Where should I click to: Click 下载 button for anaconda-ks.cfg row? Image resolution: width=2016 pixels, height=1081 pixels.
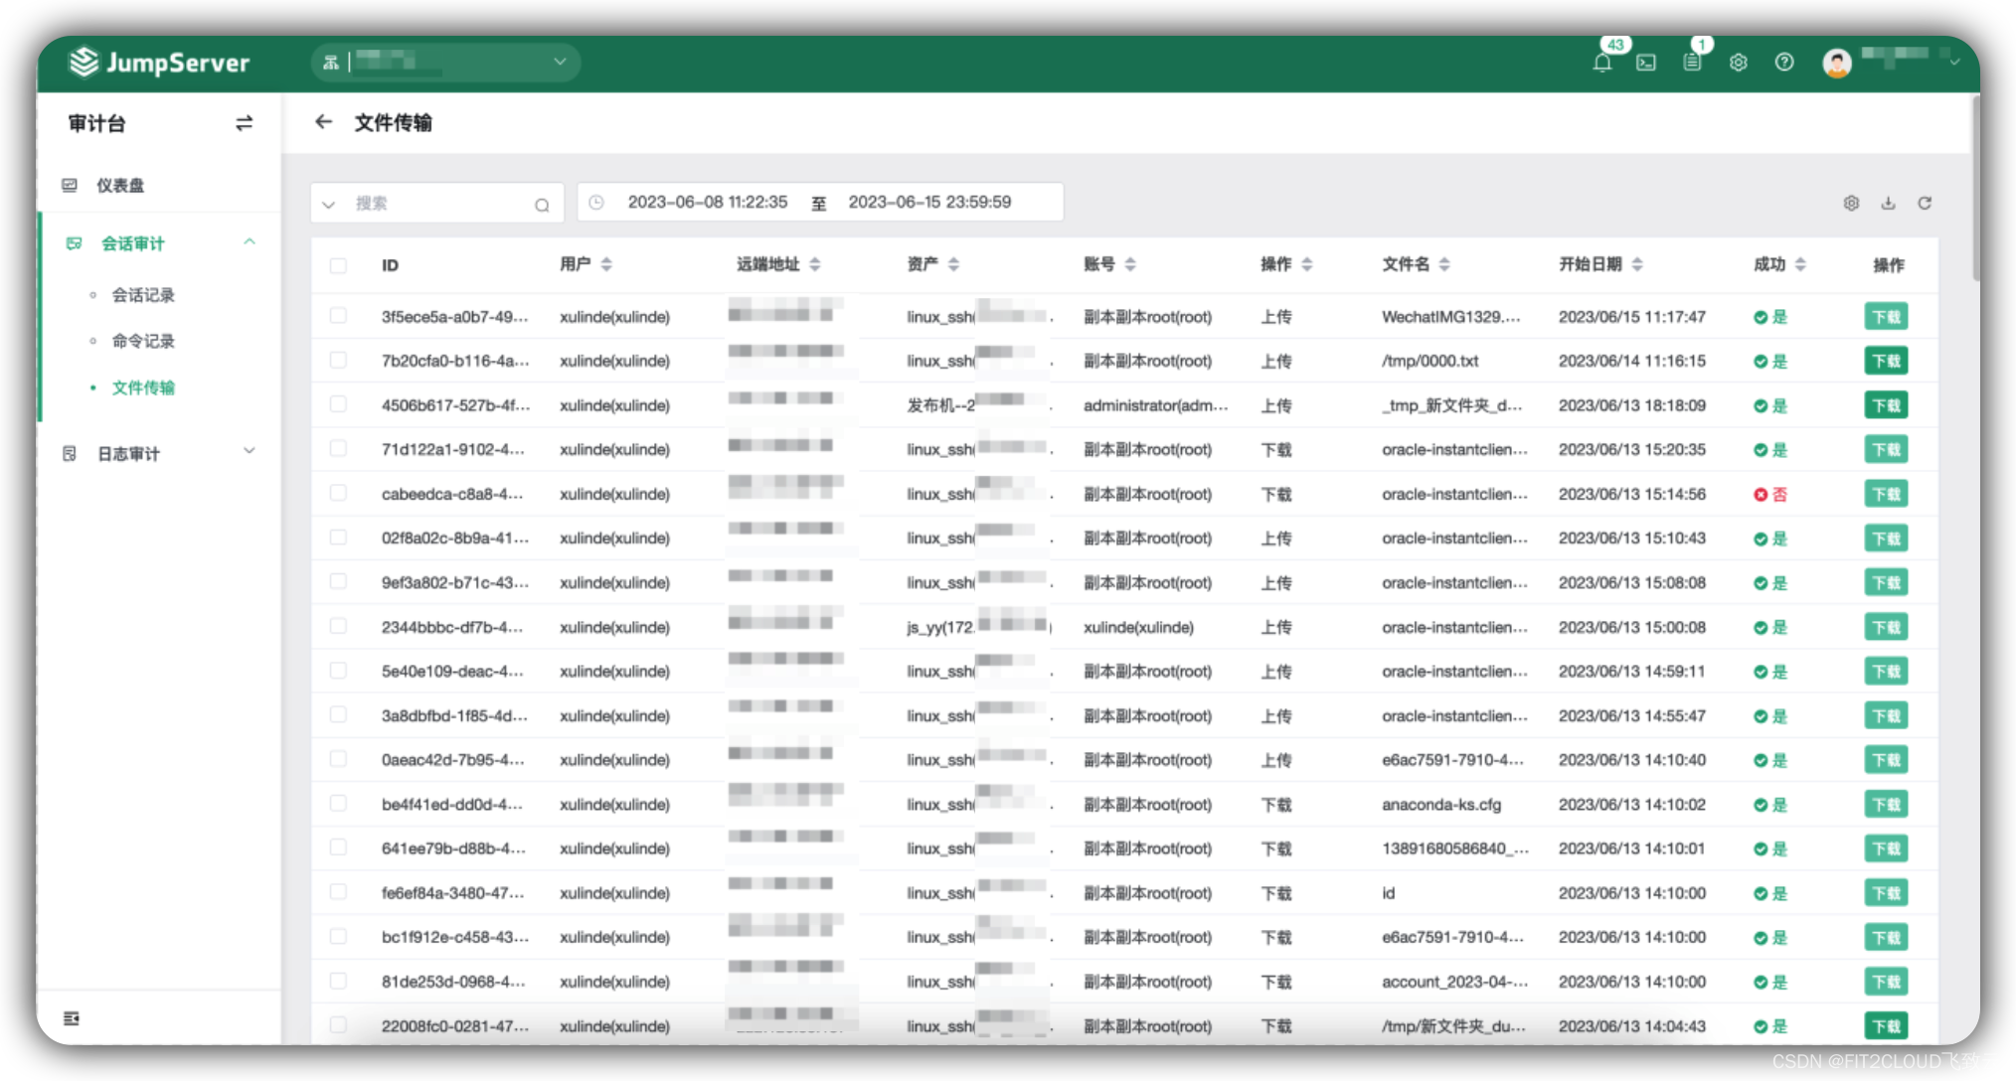tap(1885, 804)
